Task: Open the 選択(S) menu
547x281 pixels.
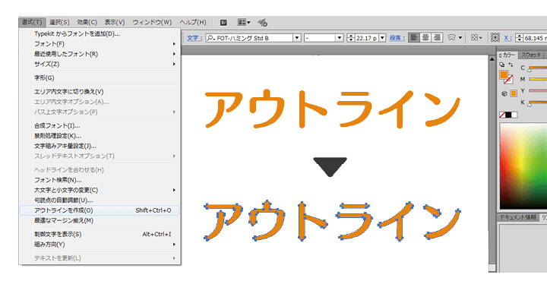Action: [x=59, y=22]
